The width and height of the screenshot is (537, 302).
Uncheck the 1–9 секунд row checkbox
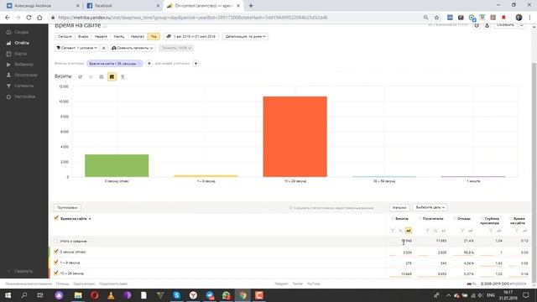pyautogui.click(x=56, y=263)
